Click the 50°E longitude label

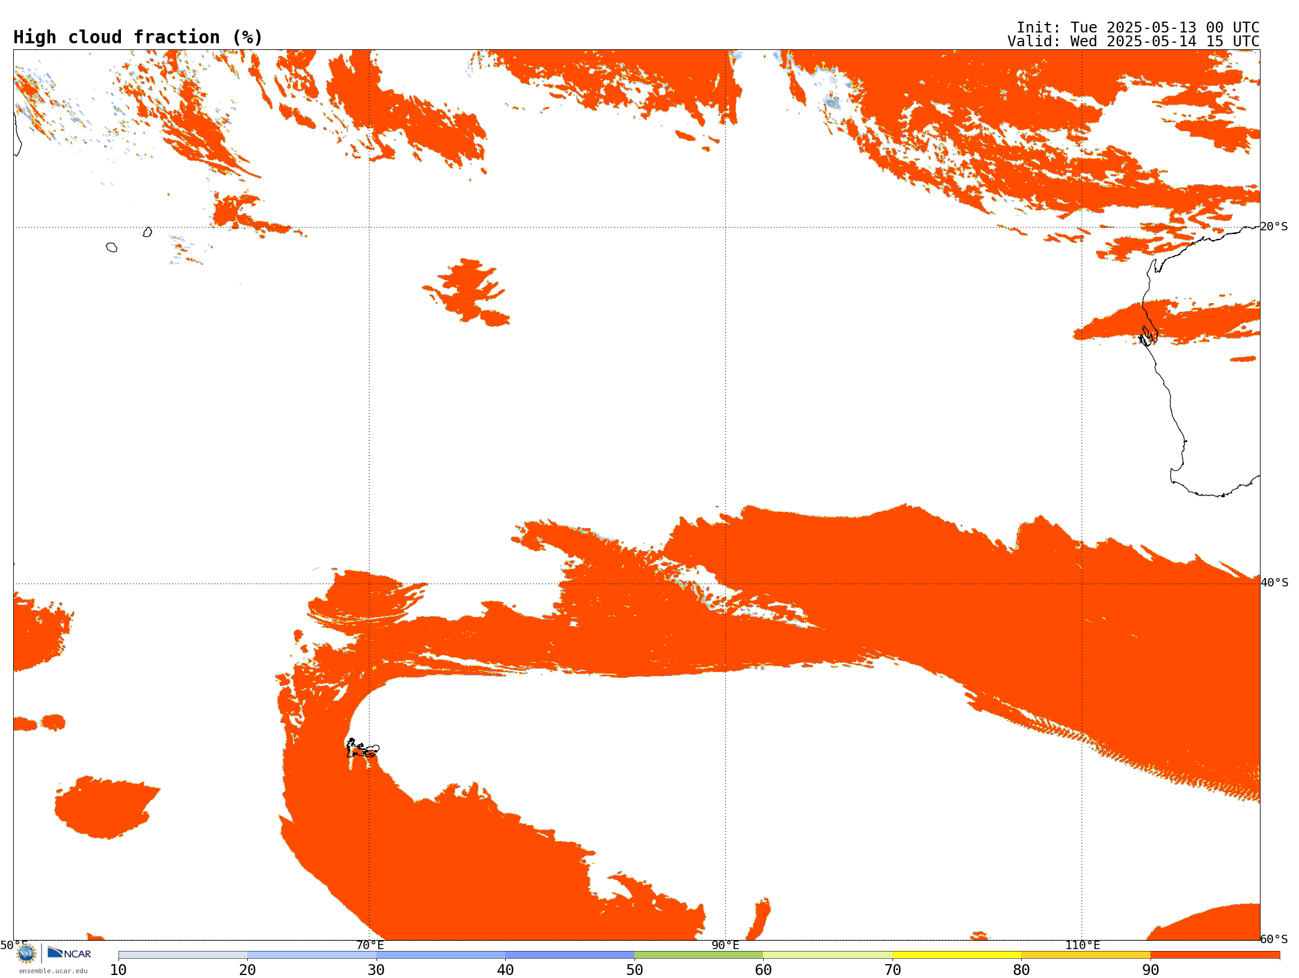(14, 946)
